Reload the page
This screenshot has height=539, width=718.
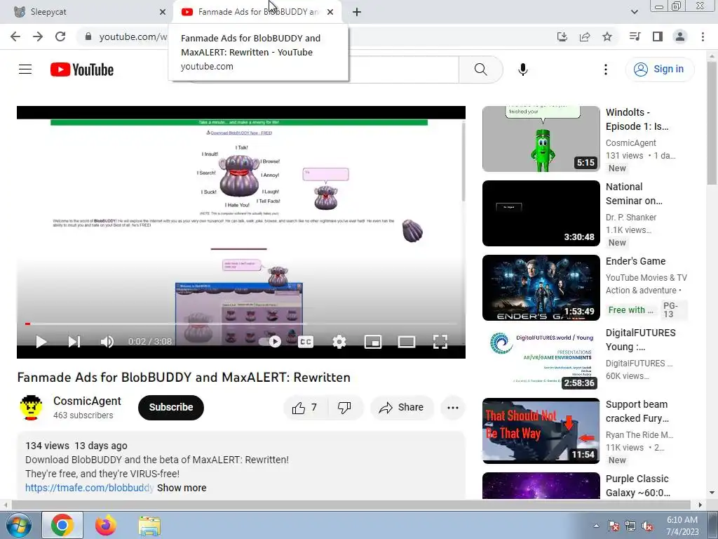pyautogui.click(x=60, y=36)
